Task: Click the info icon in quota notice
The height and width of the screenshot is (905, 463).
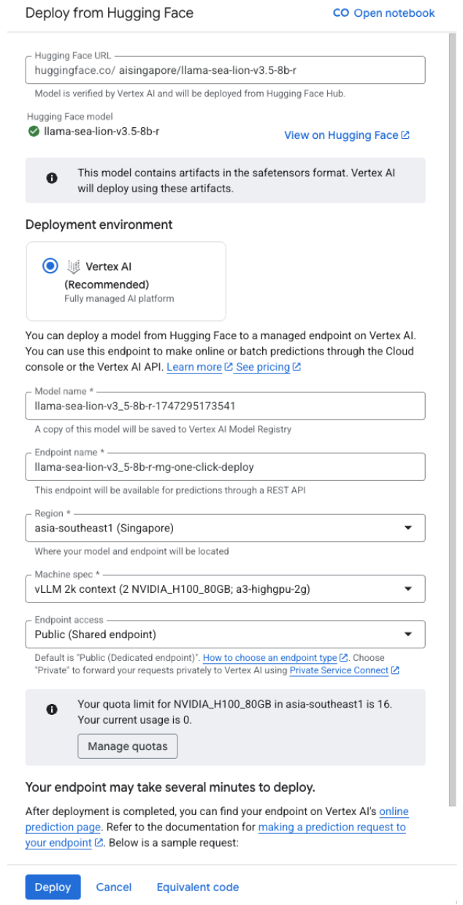Action: point(53,710)
